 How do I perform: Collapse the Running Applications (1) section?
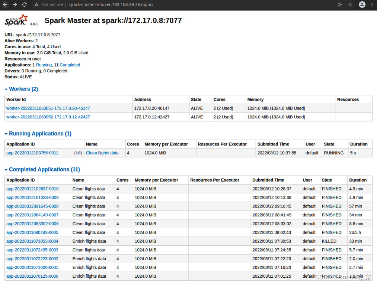pos(38,134)
